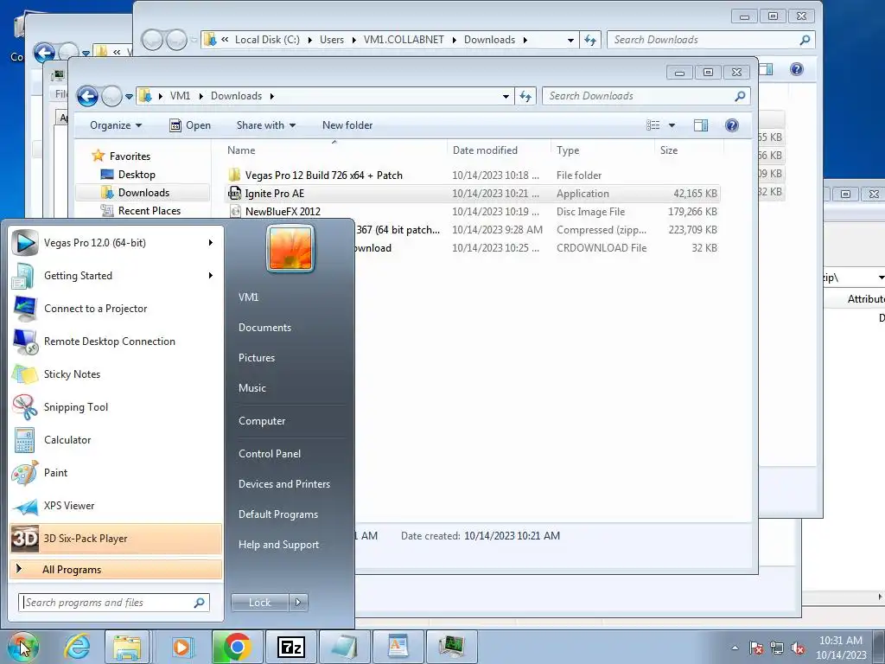Launch Connect to a Projector
The width and height of the screenshot is (885, 664).
point(117,309)
